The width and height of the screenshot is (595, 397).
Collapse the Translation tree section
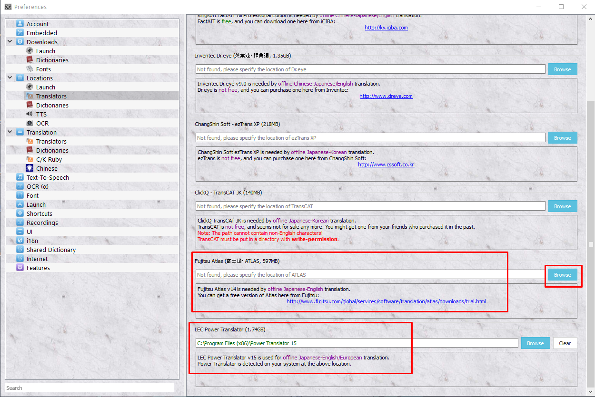click(x=10, y=132)
